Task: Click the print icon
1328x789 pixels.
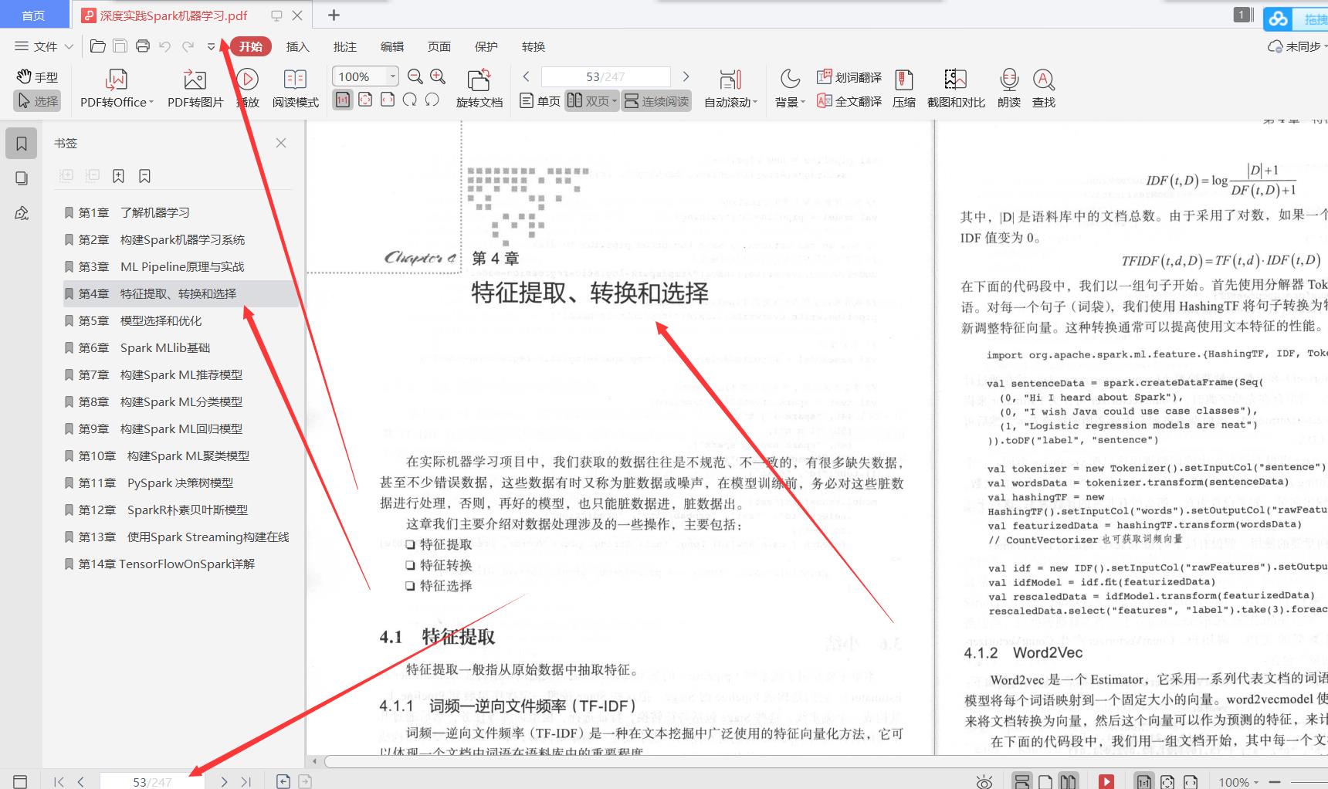Action: (142, 46)
